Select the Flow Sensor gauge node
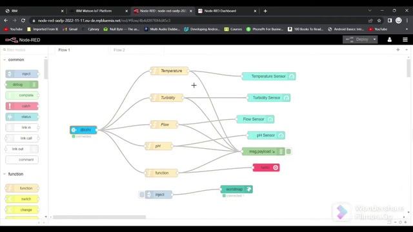 (256, 119)
